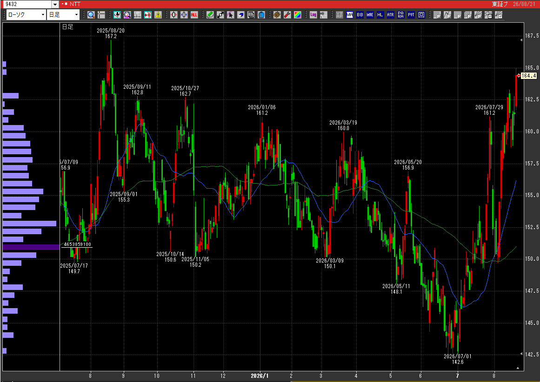Toggle the ATR indicator button
The width and height of the screenshot is (540, 382).
click(x=391, y=15)
